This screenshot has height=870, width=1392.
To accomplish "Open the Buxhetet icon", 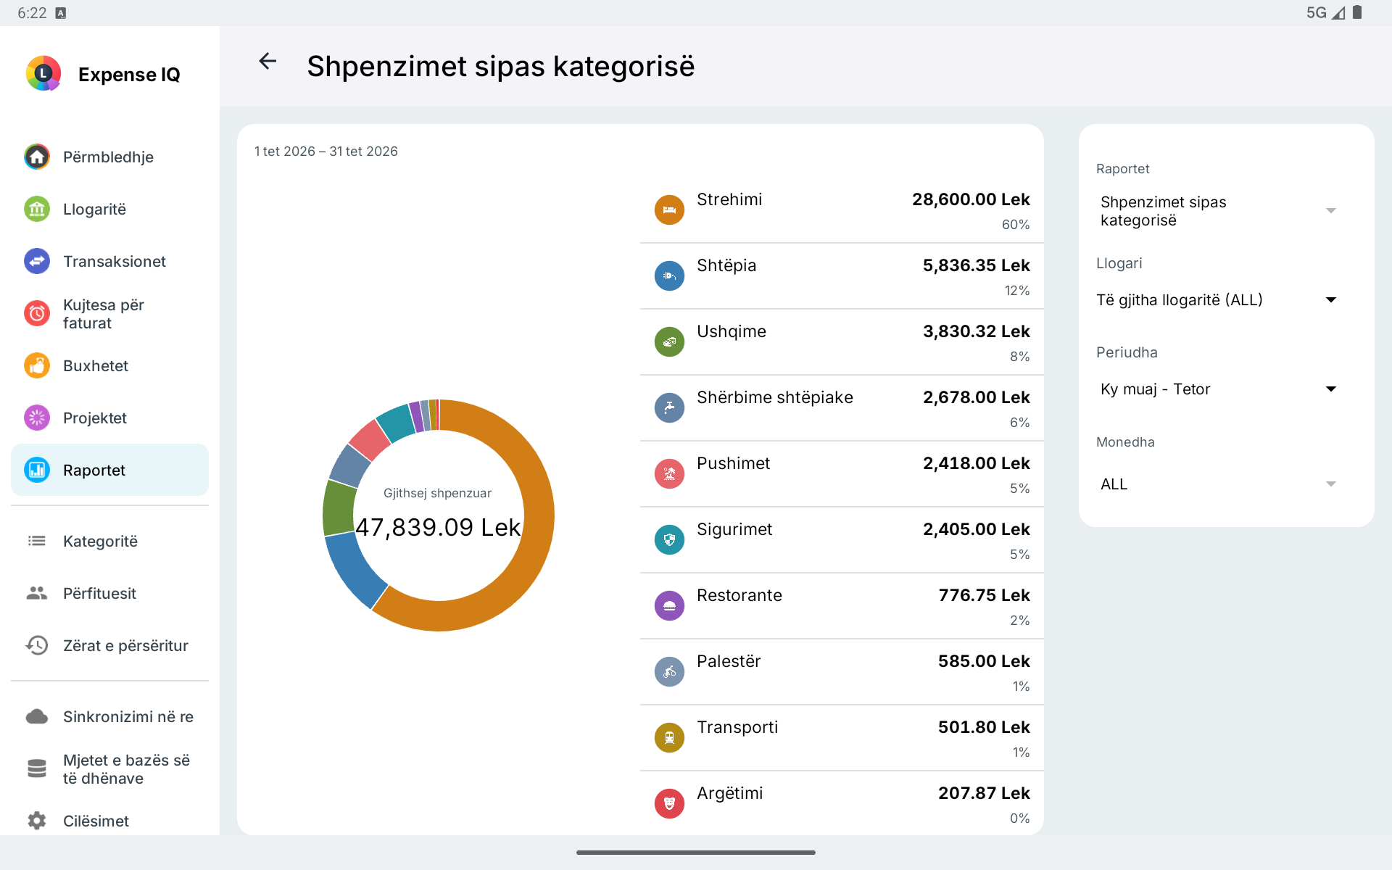I will [37, 365].
